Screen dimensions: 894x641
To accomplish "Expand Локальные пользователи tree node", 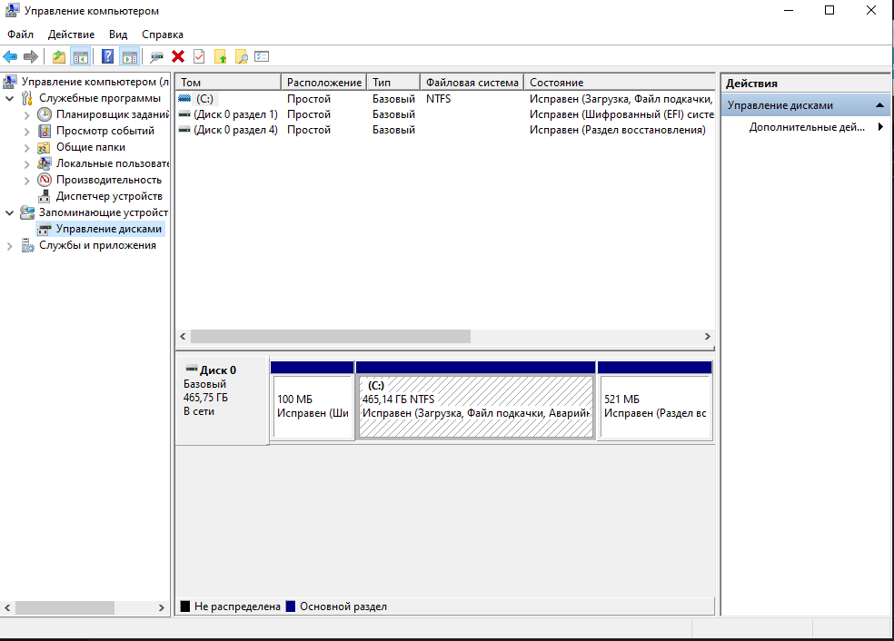I will click(26, 164).
